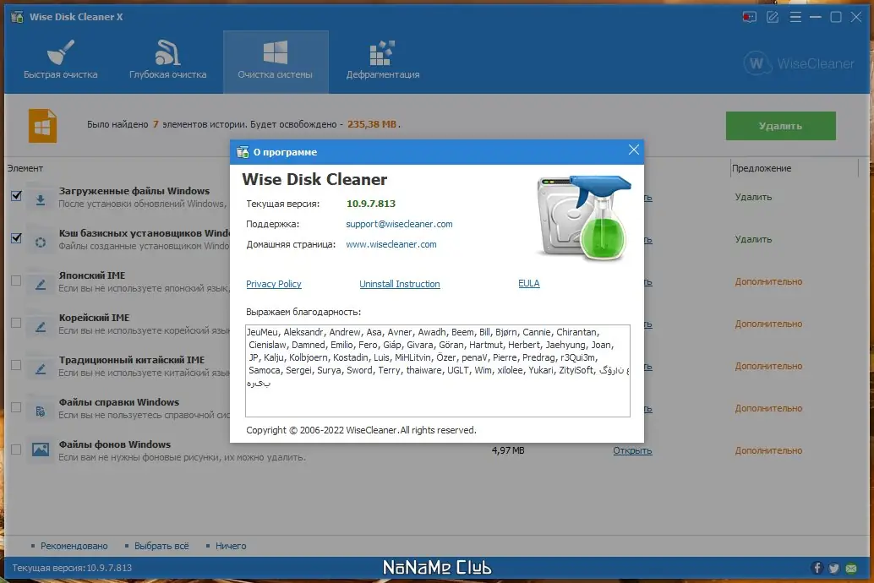Click Выбрать всё to select all items
This screenshot has height=583, width=874.
[x=161, y=546]
